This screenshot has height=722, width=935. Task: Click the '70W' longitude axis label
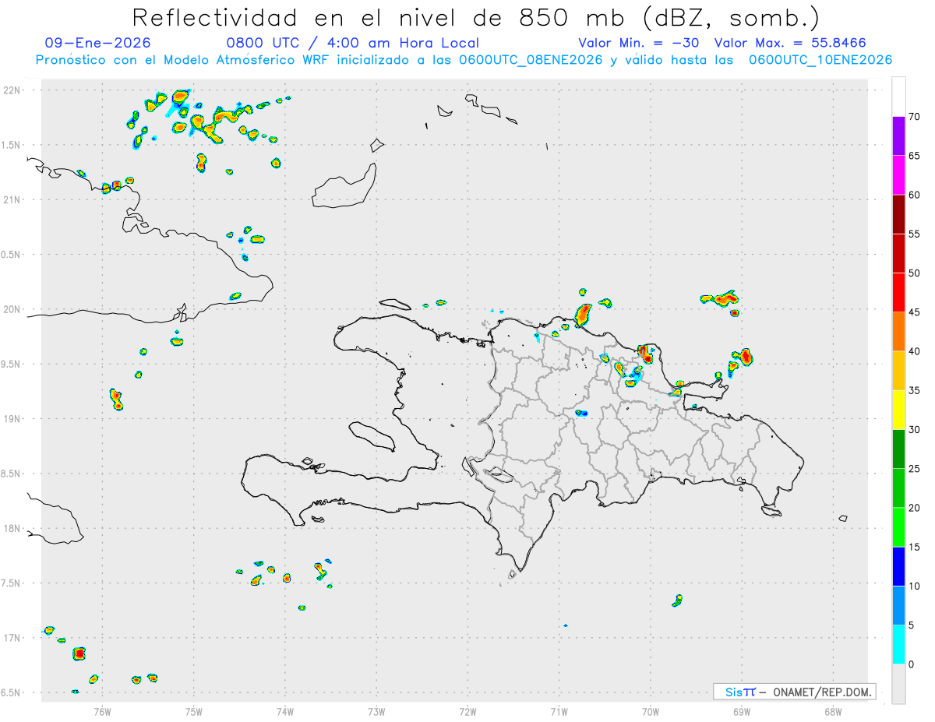[651, 712]
